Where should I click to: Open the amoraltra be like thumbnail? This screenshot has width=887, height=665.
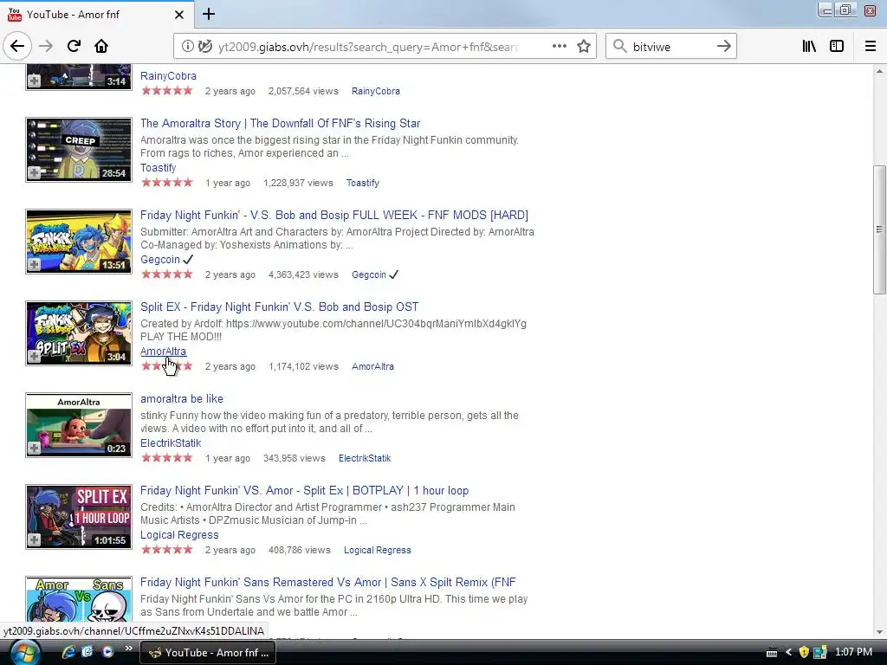point(79,424)
